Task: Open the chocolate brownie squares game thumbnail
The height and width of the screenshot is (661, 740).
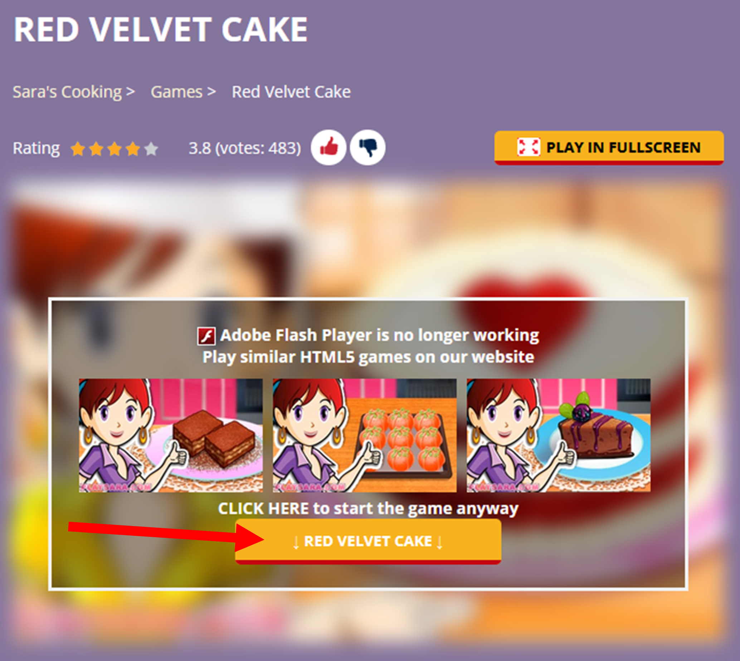Action: pos(171,436)
